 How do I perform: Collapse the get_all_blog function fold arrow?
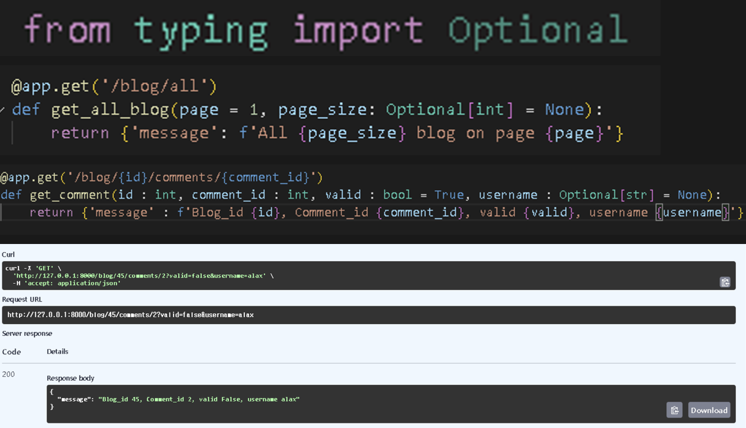pyautogui.click(x=3, y=110)
